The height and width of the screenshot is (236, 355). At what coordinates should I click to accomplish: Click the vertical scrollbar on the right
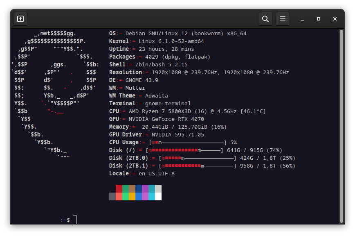point(342,126)
